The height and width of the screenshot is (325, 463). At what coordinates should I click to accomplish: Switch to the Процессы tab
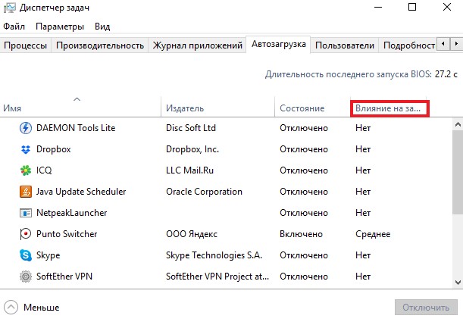click(x=26, y=45)
